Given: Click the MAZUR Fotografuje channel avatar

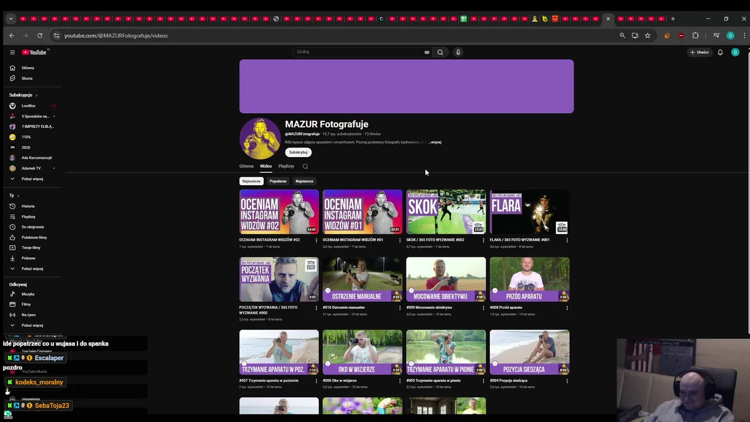Looking at the screenshot, I should (x=260, y=138).
